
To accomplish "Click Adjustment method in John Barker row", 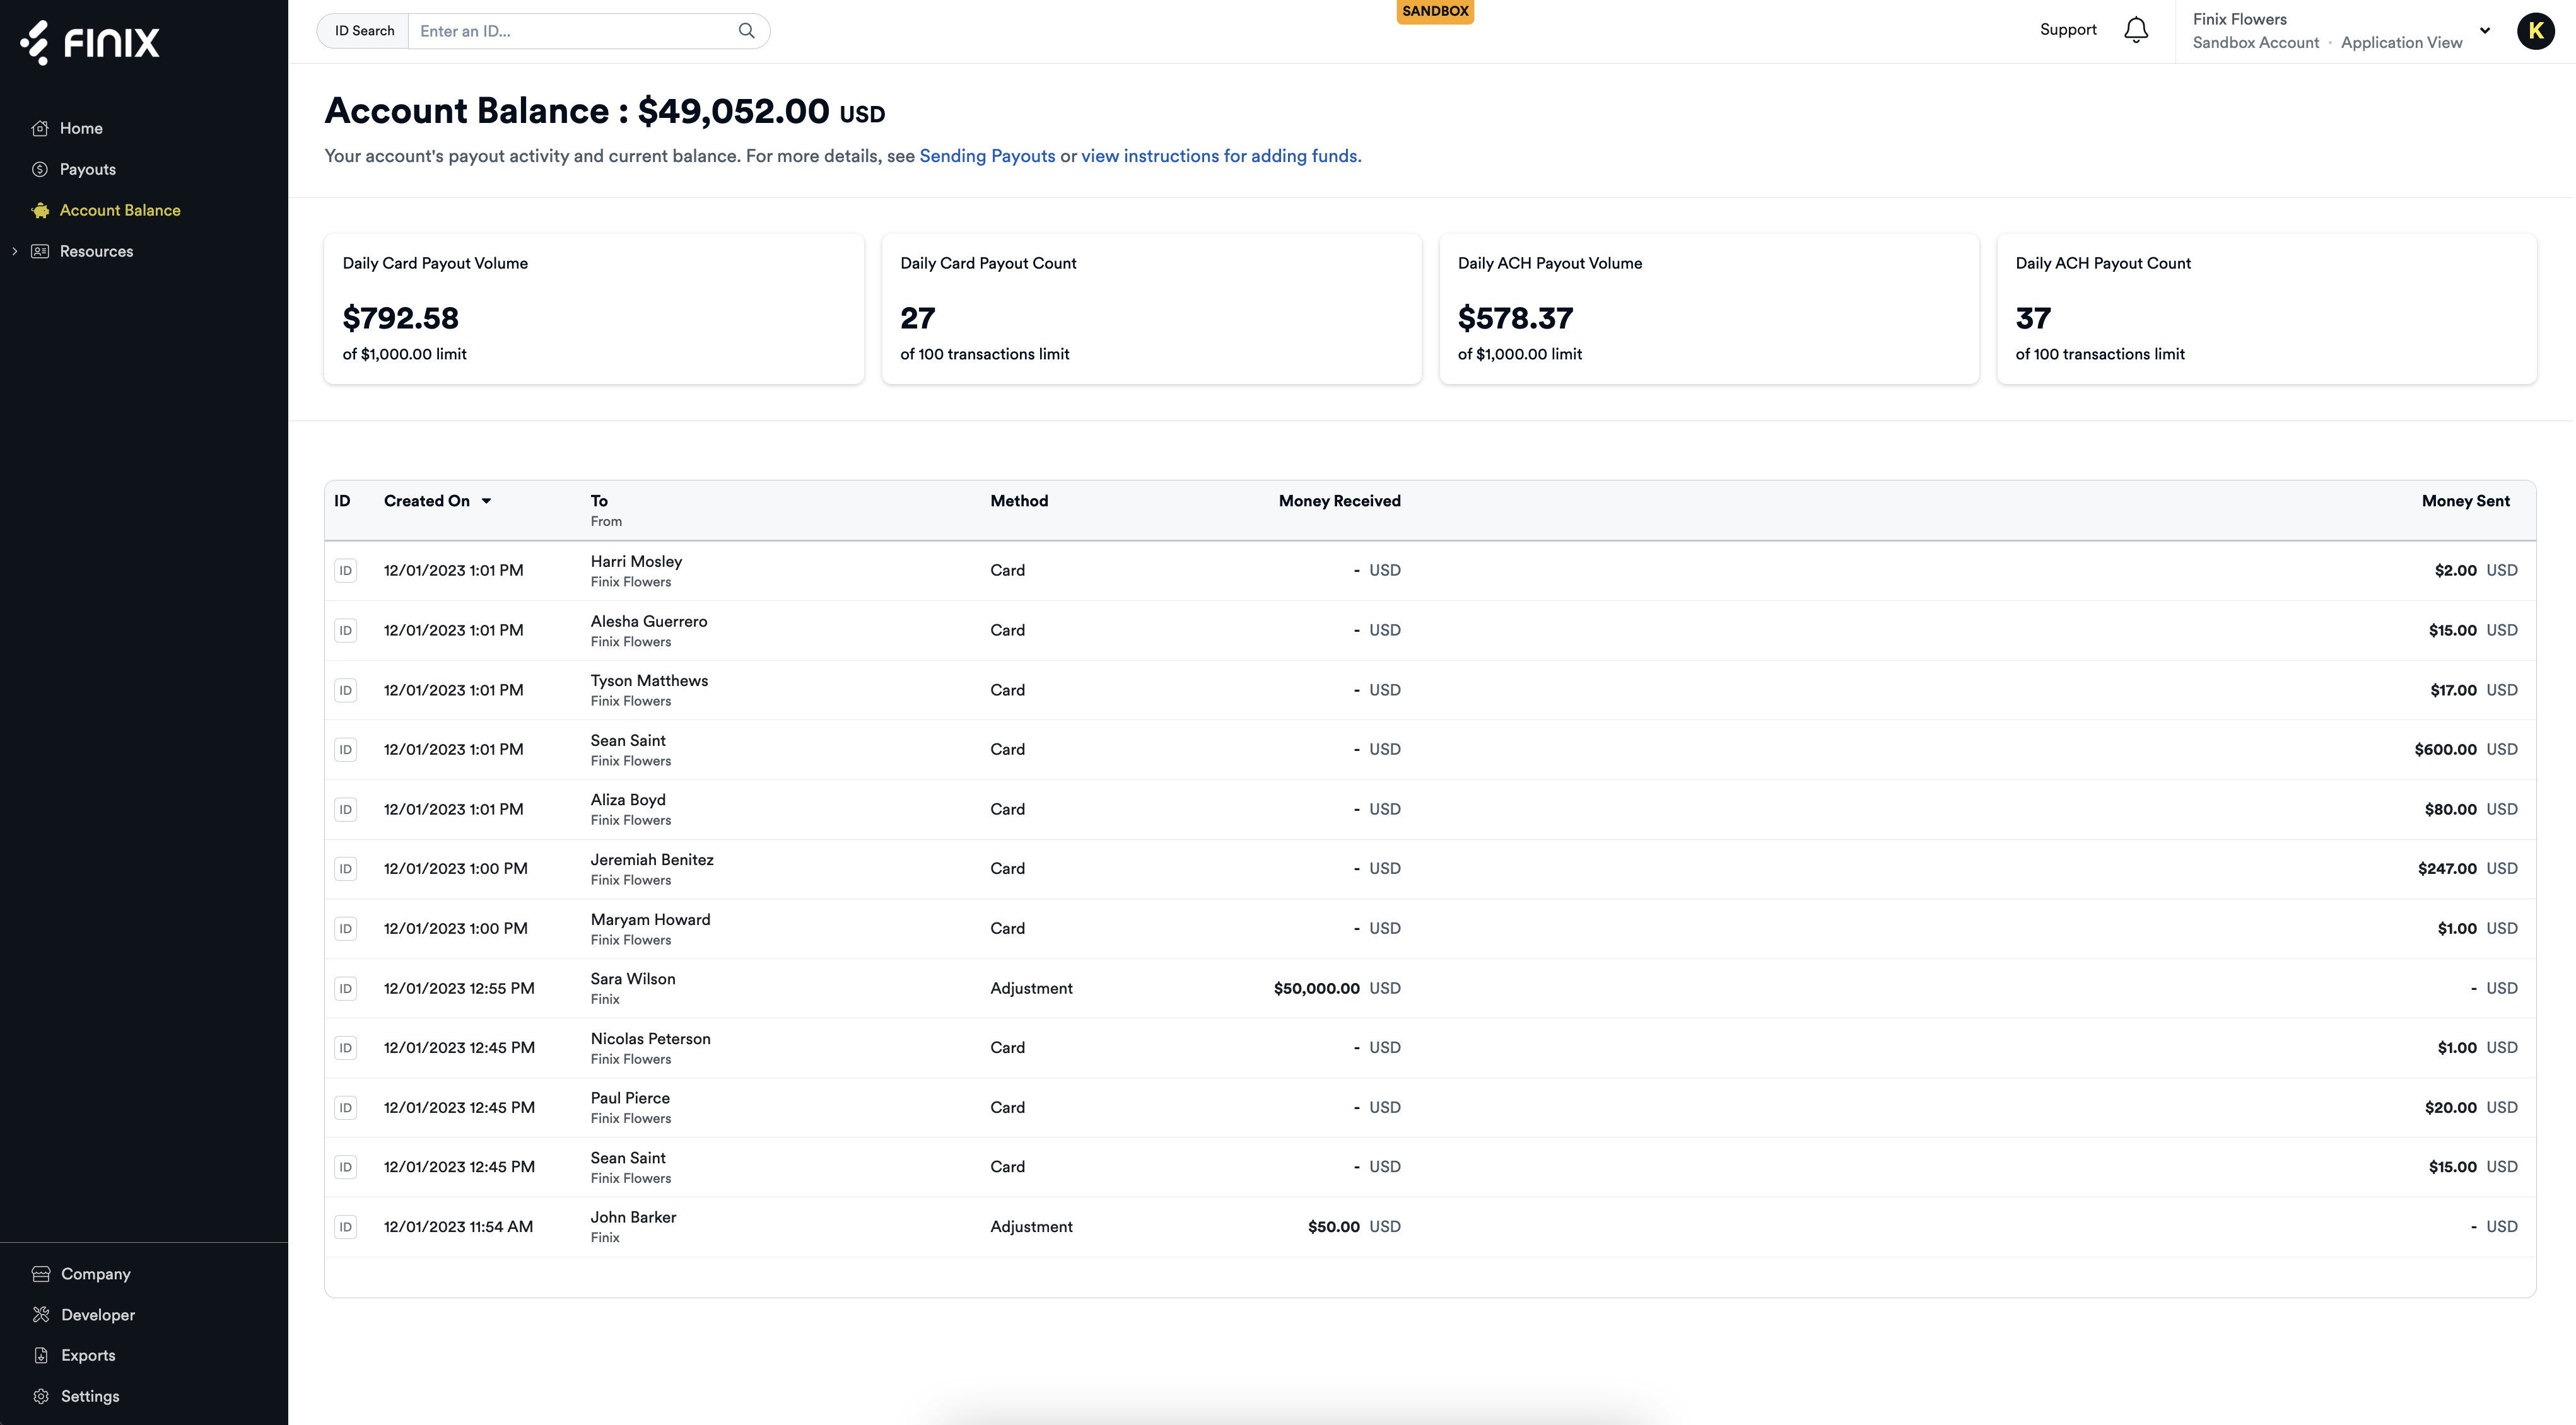I will point(1031,1226).
